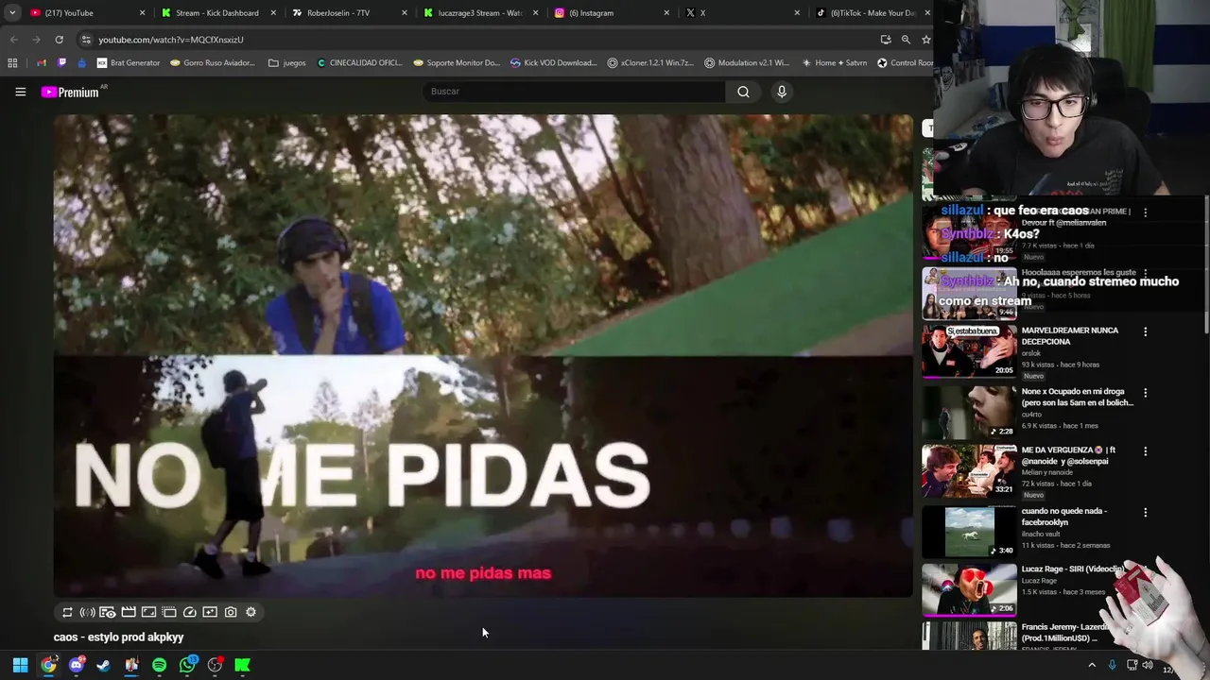1210x680 pixels.
Task: Open Kick VOD Download bookmark
Action: (x=554, y=63)
